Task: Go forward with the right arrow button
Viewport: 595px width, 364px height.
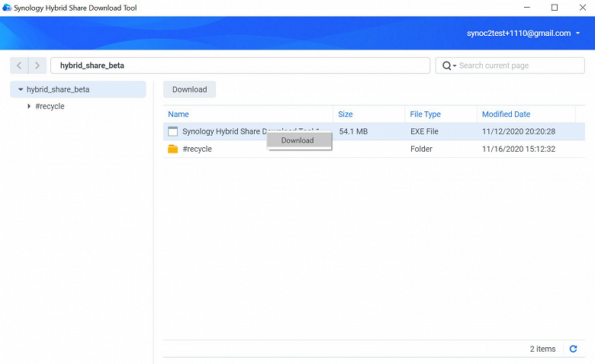Action: [37, 66]
